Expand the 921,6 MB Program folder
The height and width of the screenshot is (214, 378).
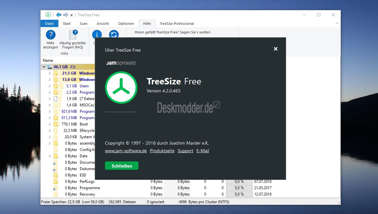point(50,111)
